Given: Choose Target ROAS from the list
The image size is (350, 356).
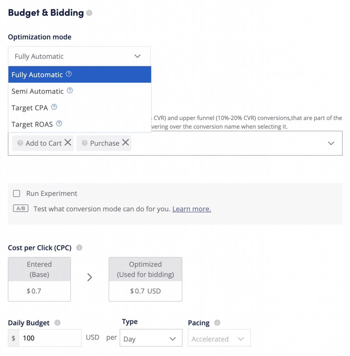Looking at the screenshot, I should coord(32,124).
